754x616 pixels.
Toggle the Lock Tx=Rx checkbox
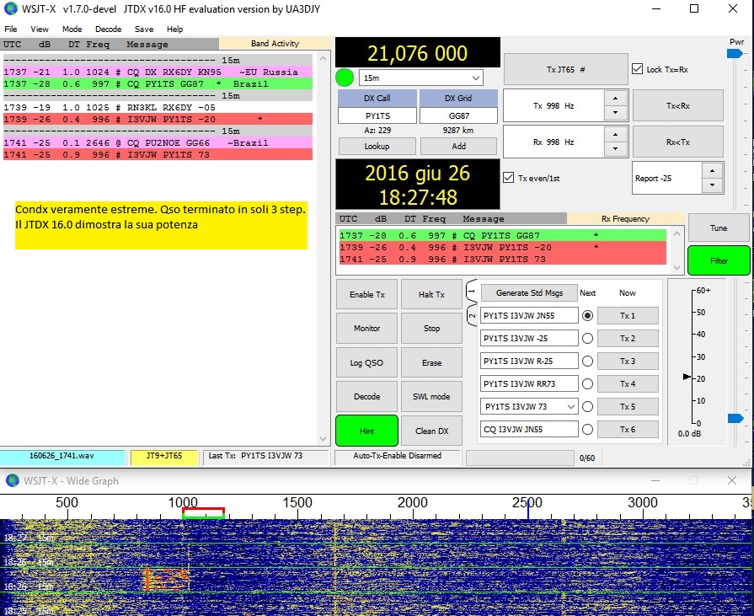coord(637,69)
